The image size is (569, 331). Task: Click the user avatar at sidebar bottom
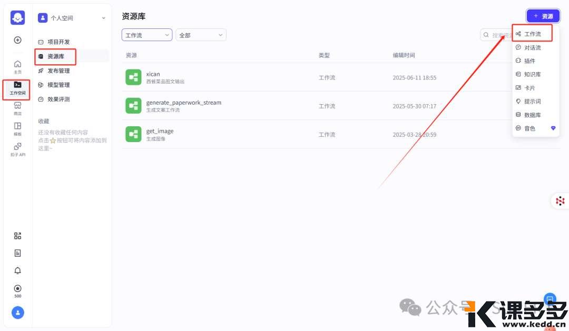(17, 313)
